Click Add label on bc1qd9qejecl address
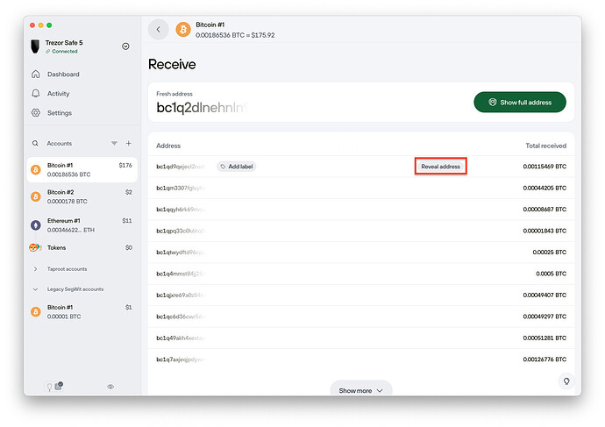Image resolution: width=605 pixels, height=427 pixels. pyautogui.click(x=237, y=167)
